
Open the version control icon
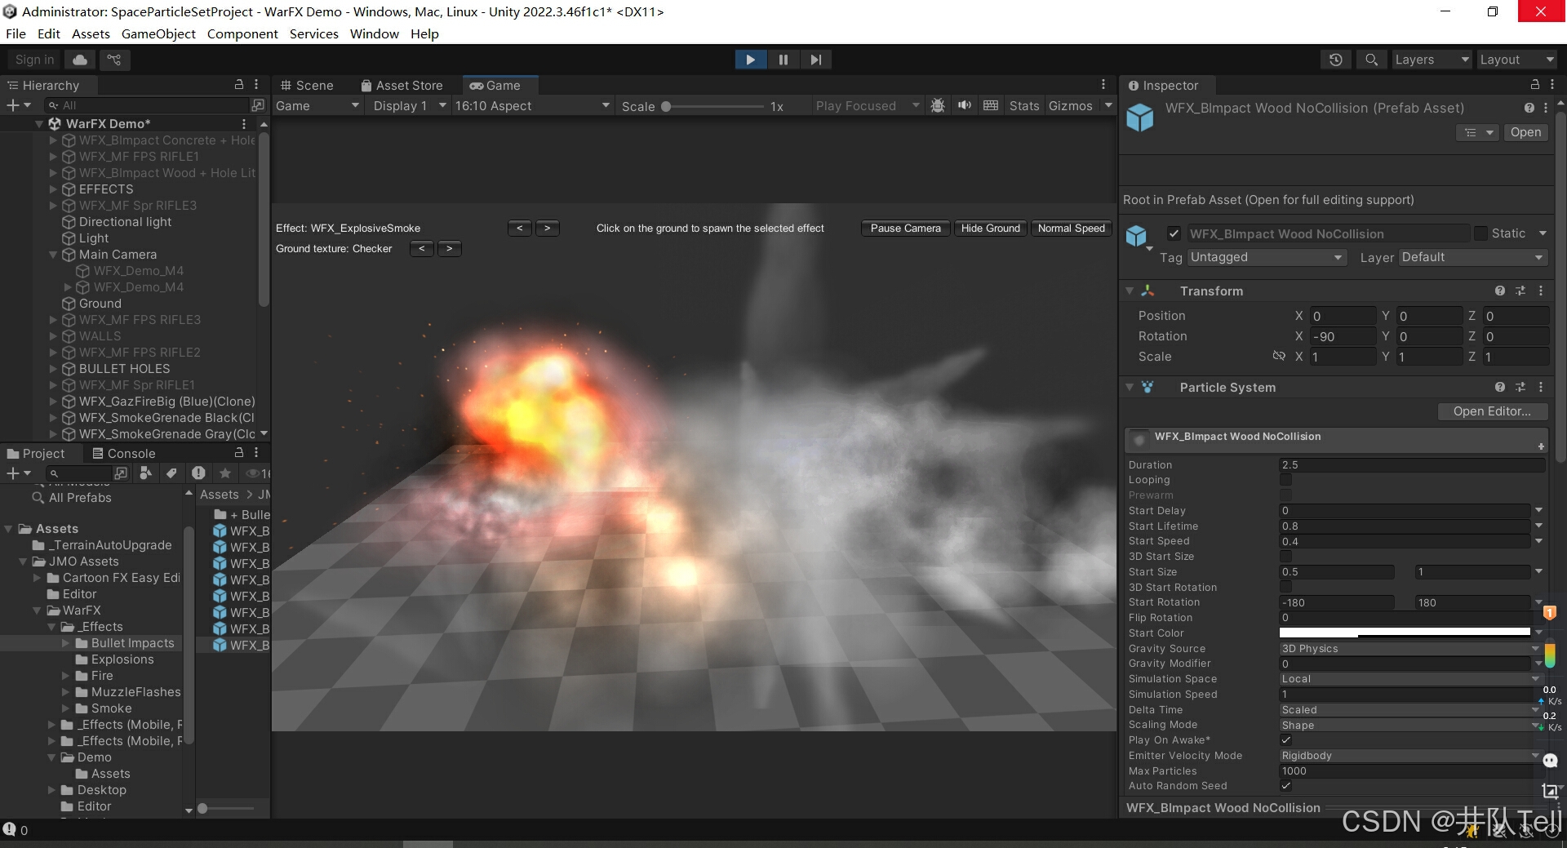click(114, 60)
